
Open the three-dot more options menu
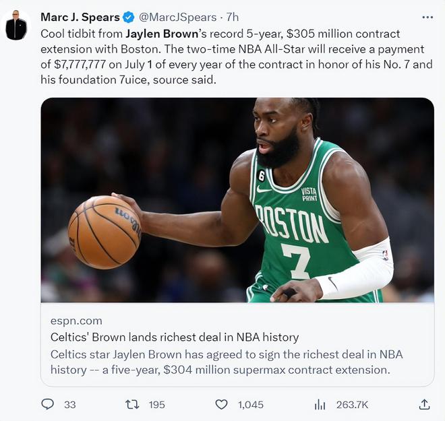pyautogui.click(x=427, y=18)
